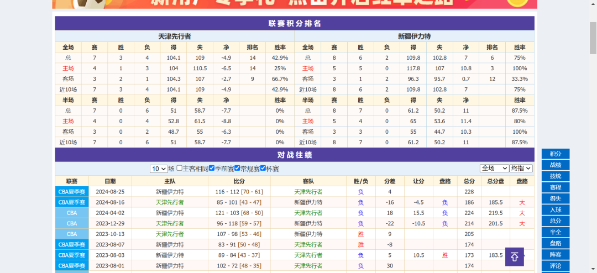Image resolution: width=597 pixels, height=273 pixels.
Task: Click the 总分盘 column header
Action: pyautogui.click(x=495, y=181)
